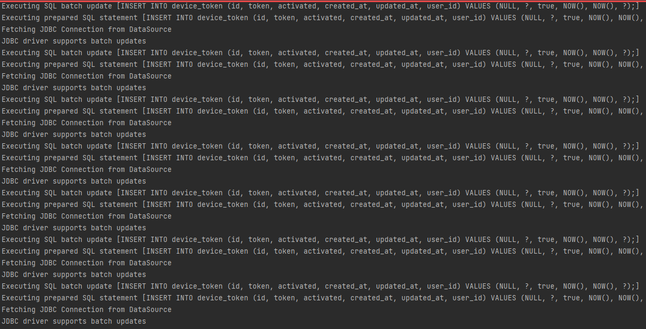Click the fourth 'JDBC driver supports batch updates' line

[74, 181]
